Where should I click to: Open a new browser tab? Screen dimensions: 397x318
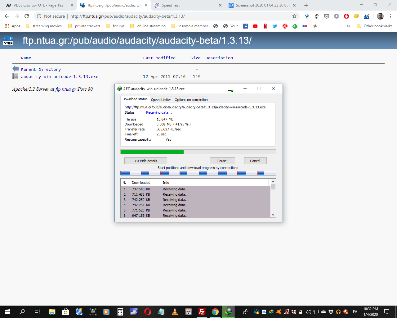[x=306, y=5]
